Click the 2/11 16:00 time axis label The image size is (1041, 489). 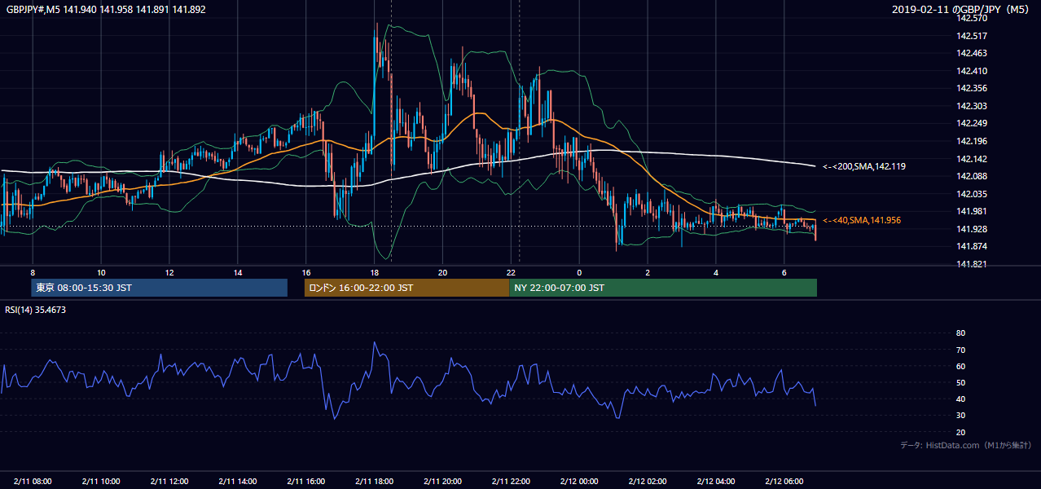pyautogui.click(x=305, y=482)
